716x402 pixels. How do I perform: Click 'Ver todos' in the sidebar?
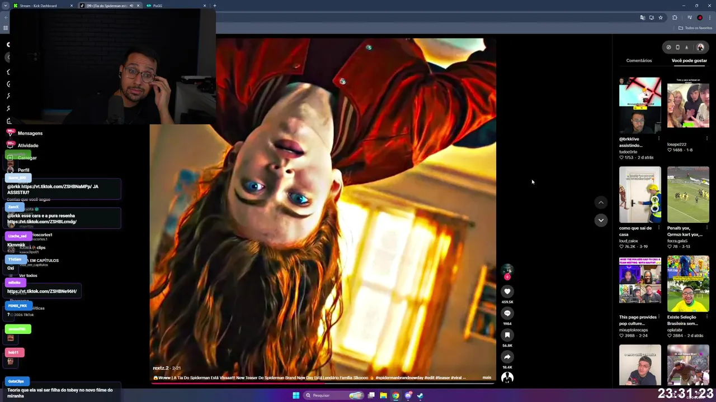28,276
